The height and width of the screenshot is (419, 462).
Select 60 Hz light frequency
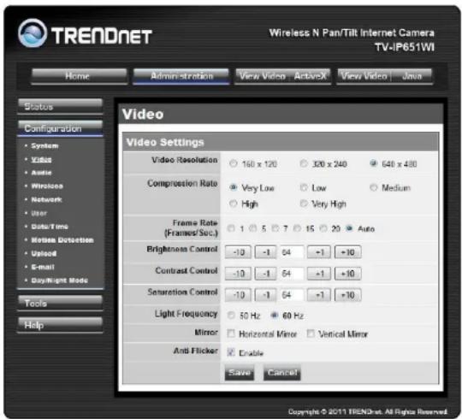(x=275, y=316)
